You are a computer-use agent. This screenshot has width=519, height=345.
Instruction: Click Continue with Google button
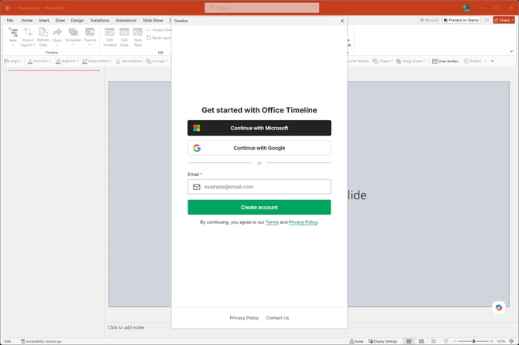[259, 148]
